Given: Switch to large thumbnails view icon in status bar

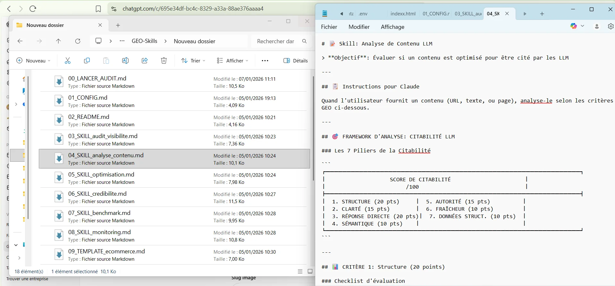Looking at the screenshot, I should (x=310, y=271).
